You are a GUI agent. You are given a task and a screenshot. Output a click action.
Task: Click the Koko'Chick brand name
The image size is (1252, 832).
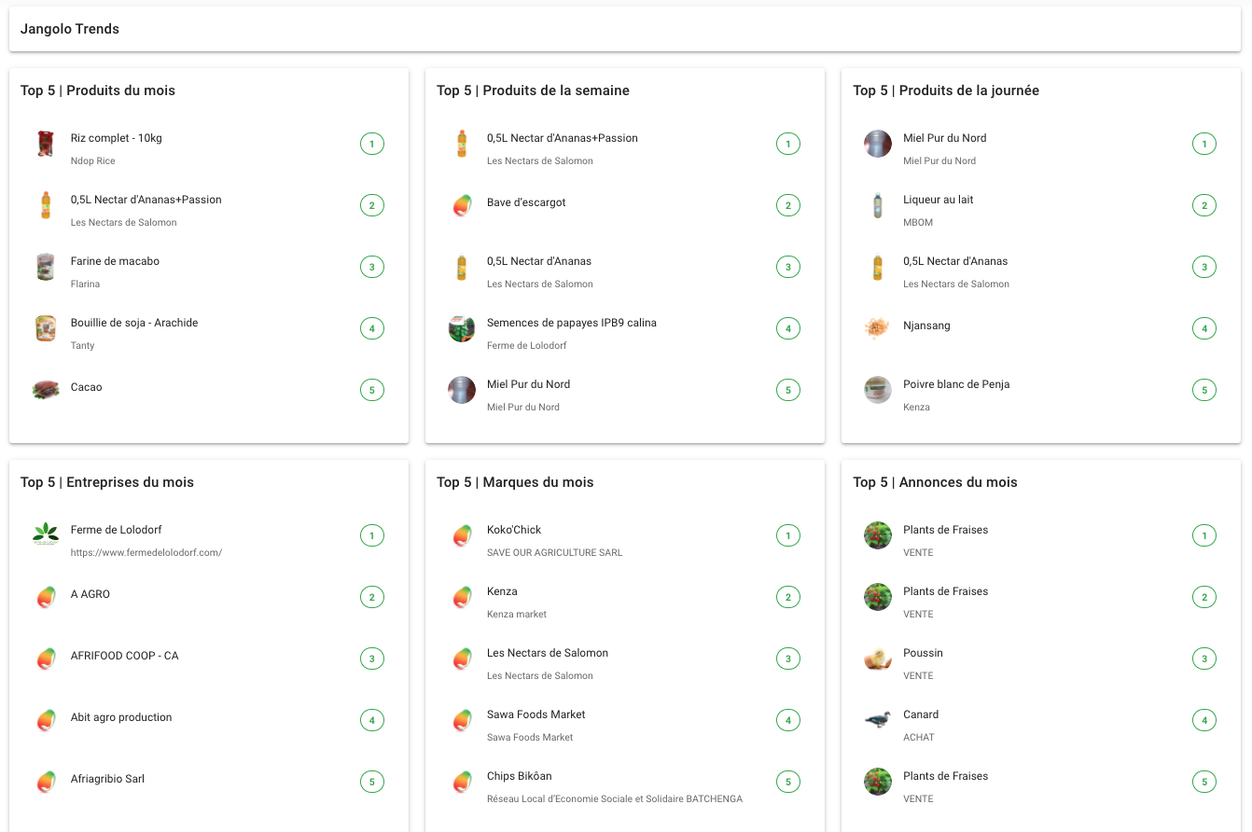[x=514, y=530]
